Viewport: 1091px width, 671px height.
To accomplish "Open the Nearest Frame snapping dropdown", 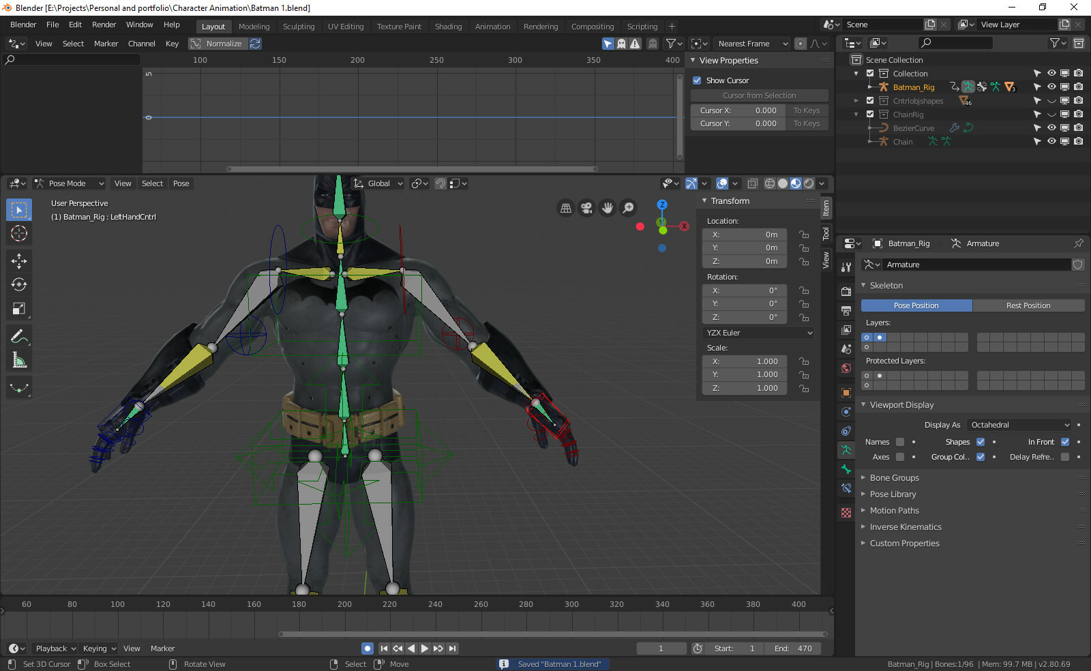I will (x=752, y=44).
